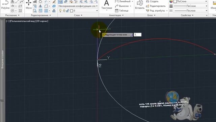
Task: Click the Erase tool icon
Action: tap(54, 1)
